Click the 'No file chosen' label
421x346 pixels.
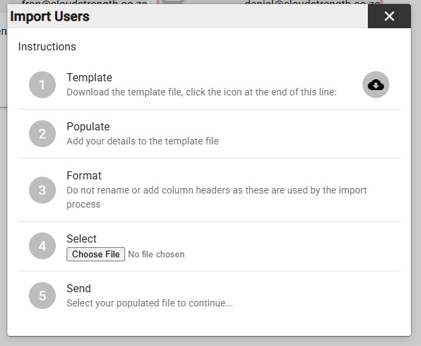[x=156, y=254]
